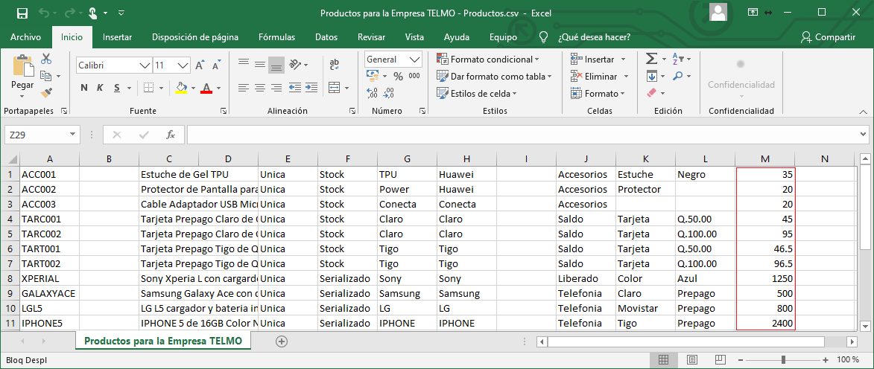The width and height of the screenshot is (874, 369).
Task: Expand the Formato cells dropdown
Action: click(623, 94)
